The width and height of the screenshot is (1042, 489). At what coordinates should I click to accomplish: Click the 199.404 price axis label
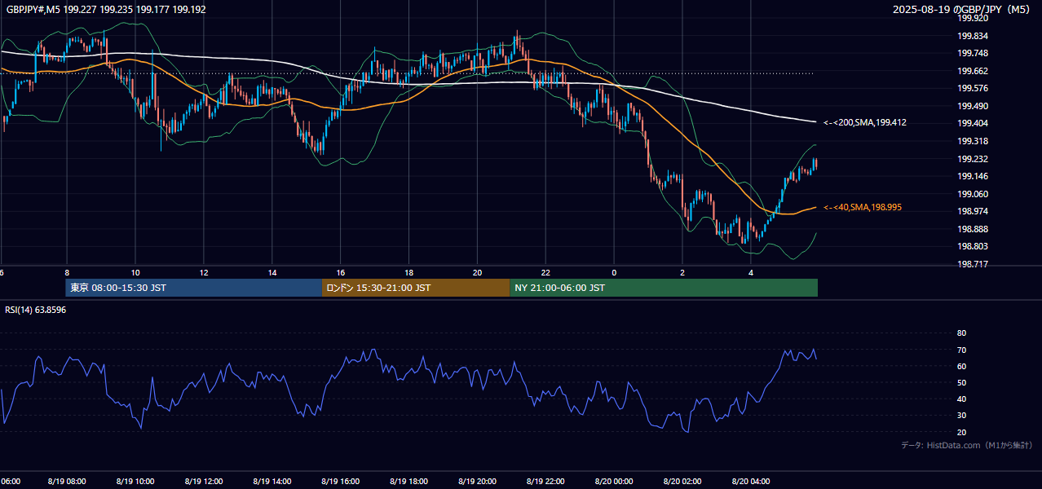[974, 124]
